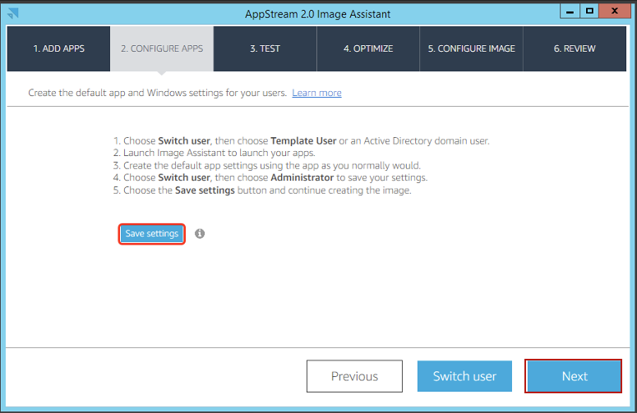Jump to the 6. REVIEW tab
Screen dimensions: 637x413
[575, 48]
